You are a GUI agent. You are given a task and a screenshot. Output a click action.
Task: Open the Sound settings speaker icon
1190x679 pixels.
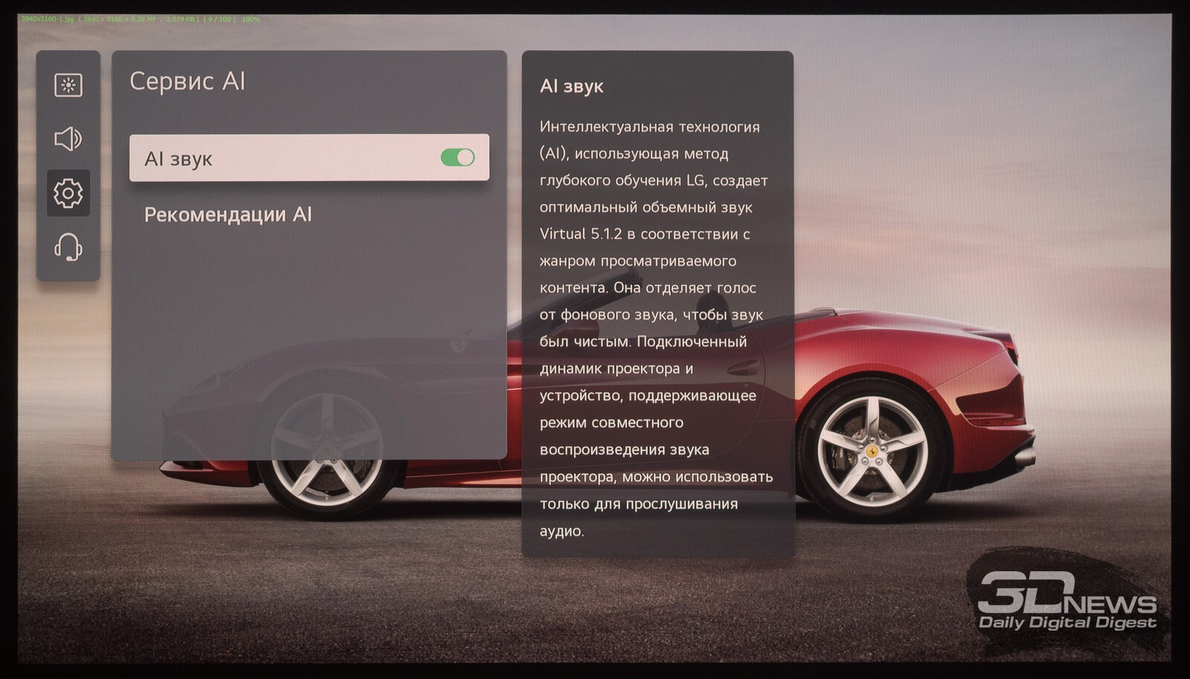(x=68, y=139)
